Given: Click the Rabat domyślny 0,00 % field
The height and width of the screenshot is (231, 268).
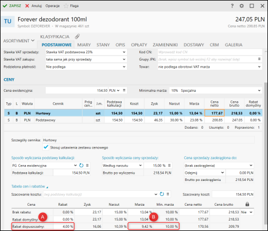Looking at the screenshot, I should point(64,219).
